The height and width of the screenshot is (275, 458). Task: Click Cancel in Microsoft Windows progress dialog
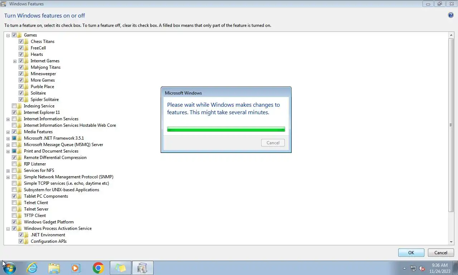[273, 143]
